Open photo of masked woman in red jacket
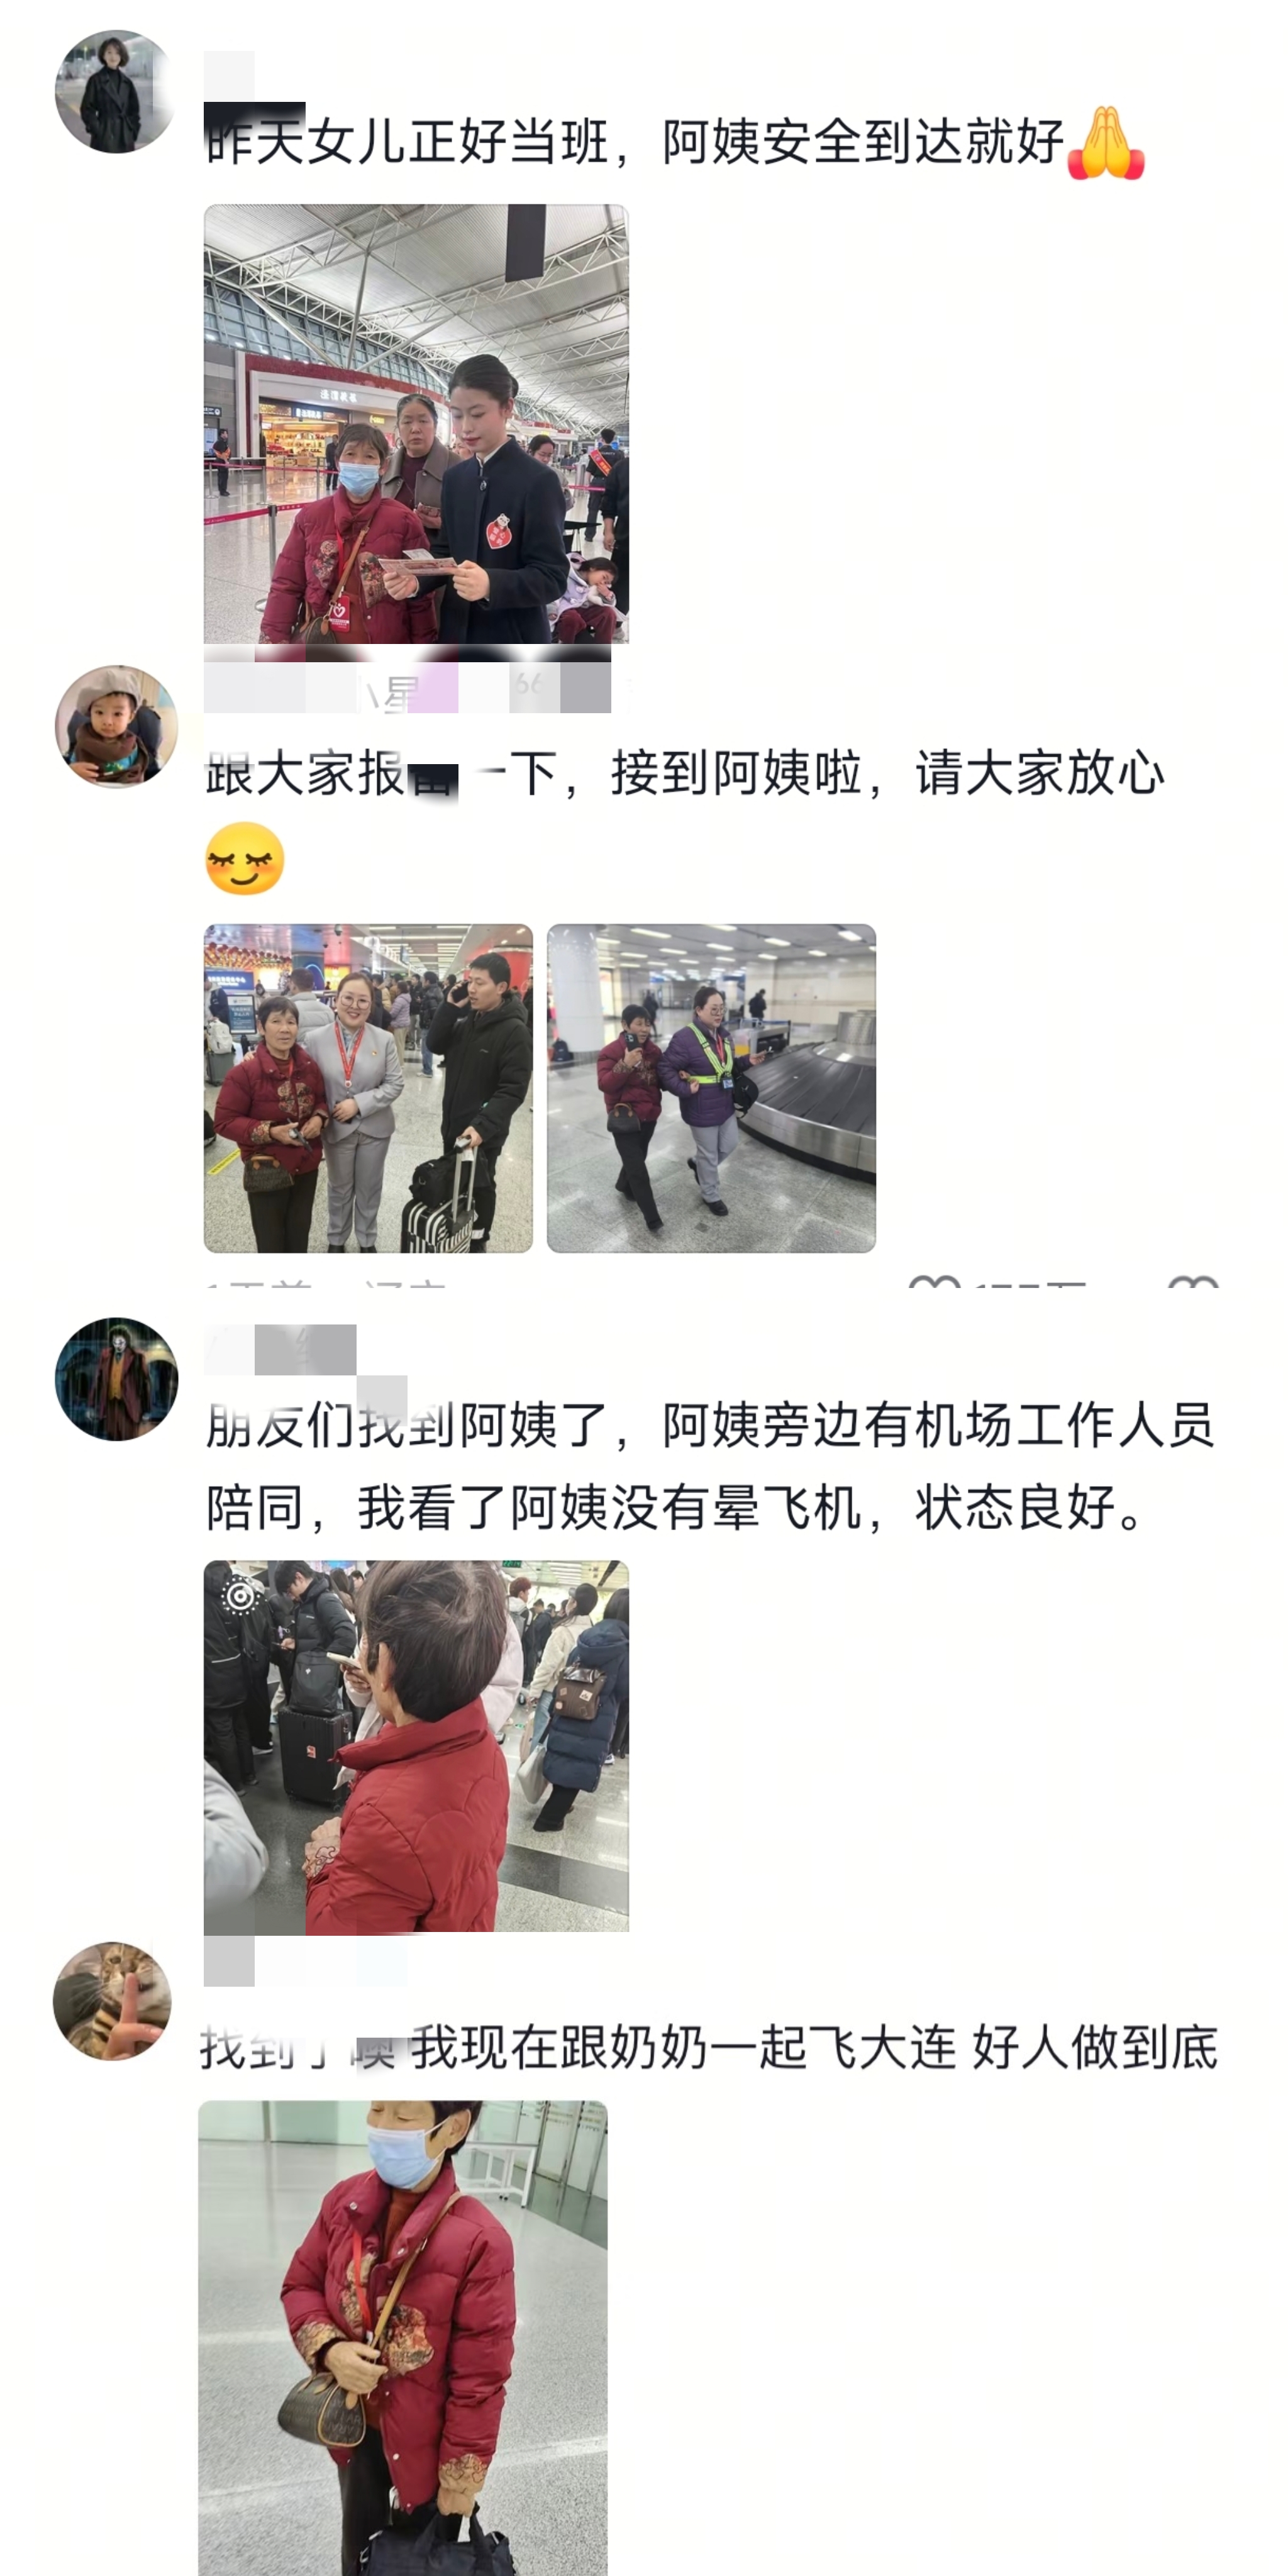1288x2576 pixels. point(402,2338)
